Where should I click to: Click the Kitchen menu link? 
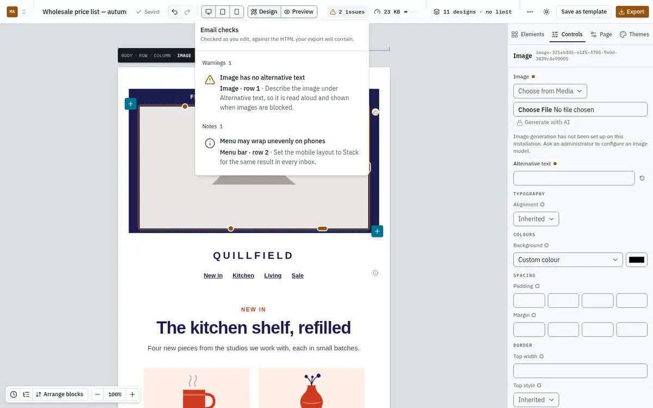[243, 275]
